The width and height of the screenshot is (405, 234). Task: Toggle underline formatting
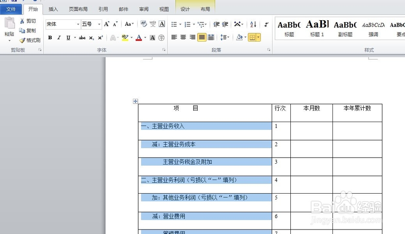pyautogui.click(x=68, y=38)
